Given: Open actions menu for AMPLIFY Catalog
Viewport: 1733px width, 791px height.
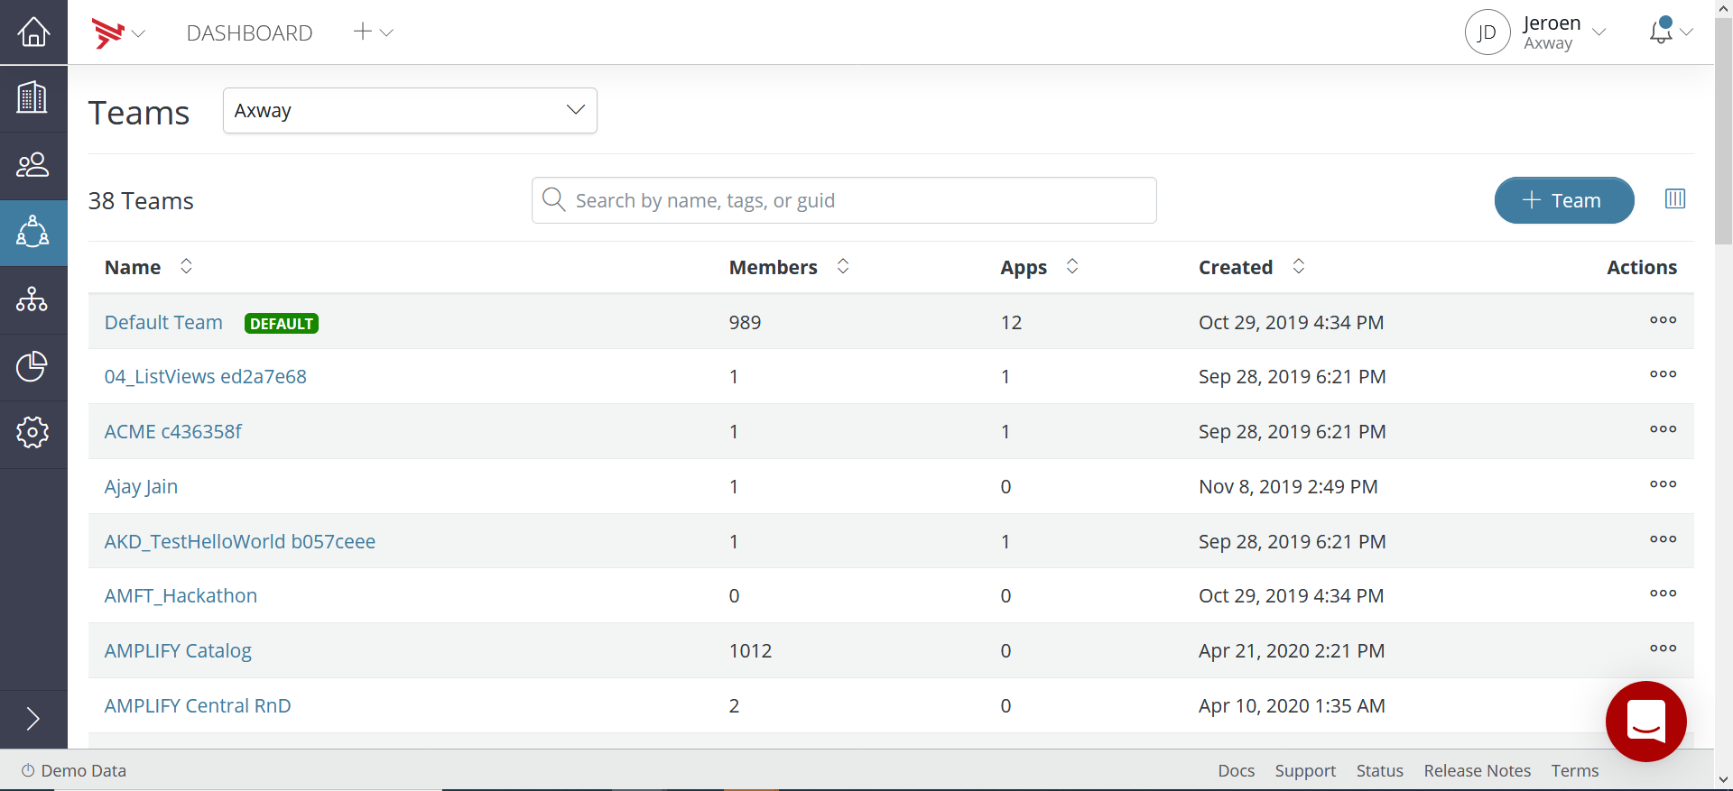Looking at the screenshot, I should [x=1663, y=648].
